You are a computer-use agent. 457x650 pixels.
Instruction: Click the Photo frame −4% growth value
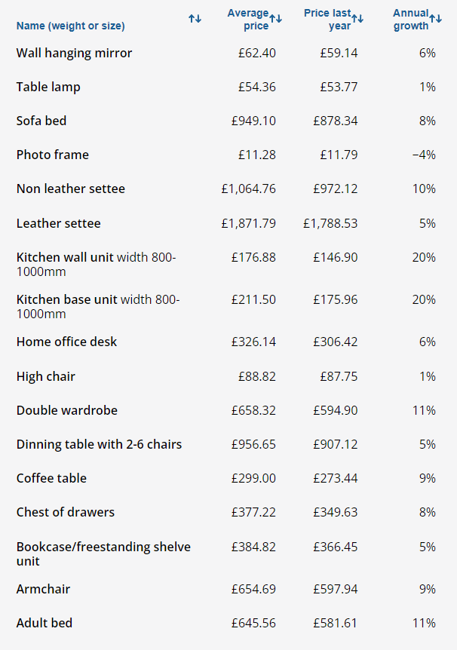pyautogui.click(x=424, y=155)
